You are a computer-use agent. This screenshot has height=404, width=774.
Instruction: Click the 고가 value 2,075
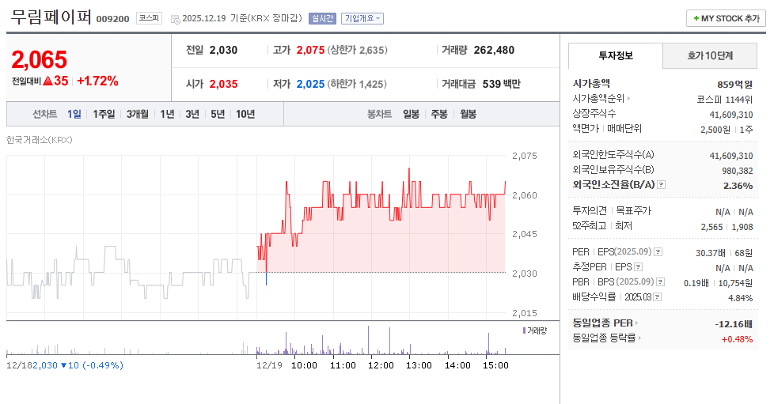tap(310, 51)
